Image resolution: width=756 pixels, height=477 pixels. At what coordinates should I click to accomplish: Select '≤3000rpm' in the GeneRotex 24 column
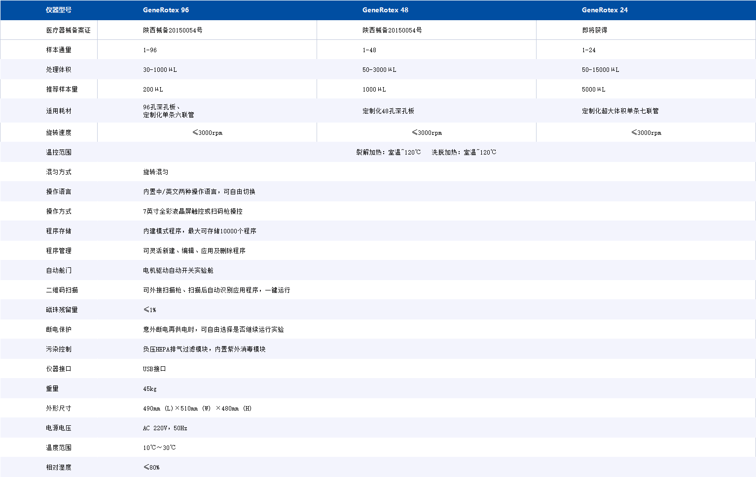646,132
